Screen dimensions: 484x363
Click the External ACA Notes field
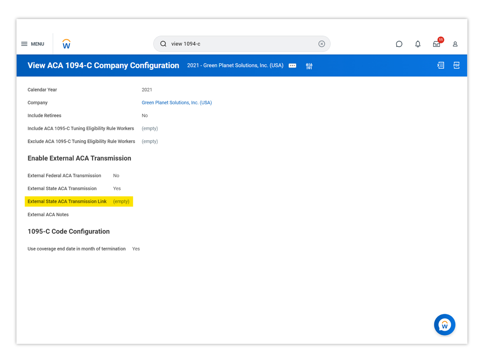48,215
